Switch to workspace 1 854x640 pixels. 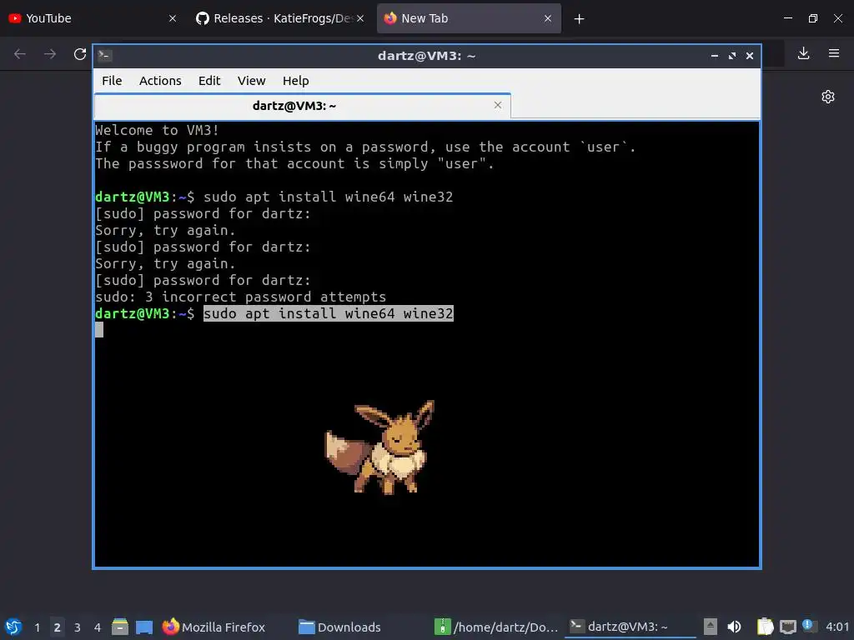[37, 627]
